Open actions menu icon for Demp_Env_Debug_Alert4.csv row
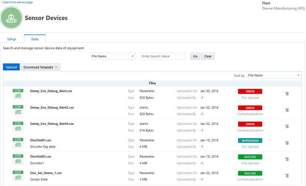 [x=287, y=126]
